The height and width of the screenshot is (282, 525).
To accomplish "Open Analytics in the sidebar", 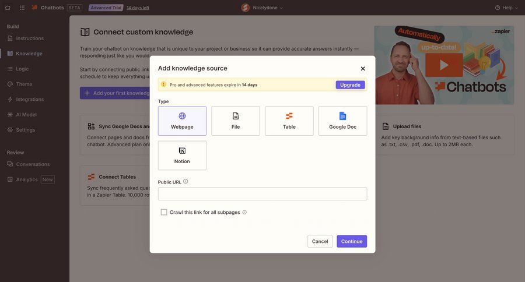I will point(27,179).
